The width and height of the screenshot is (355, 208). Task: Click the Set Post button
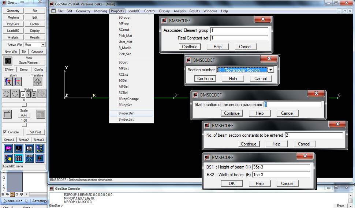click(35, 132)
